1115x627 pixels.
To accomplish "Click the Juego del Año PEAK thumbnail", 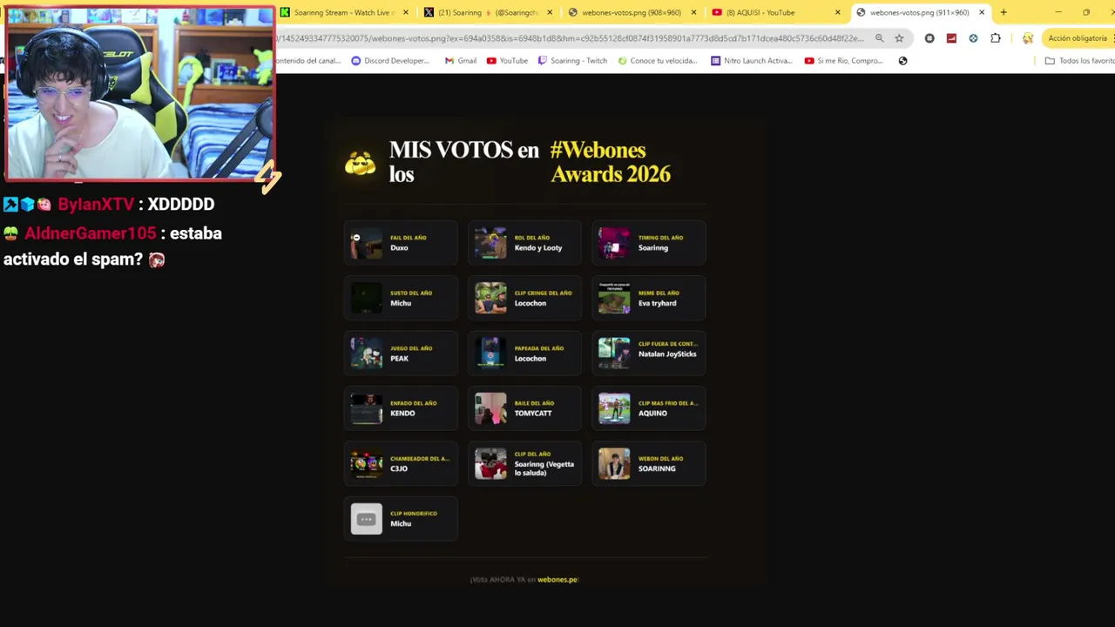I will pos(366,353).
